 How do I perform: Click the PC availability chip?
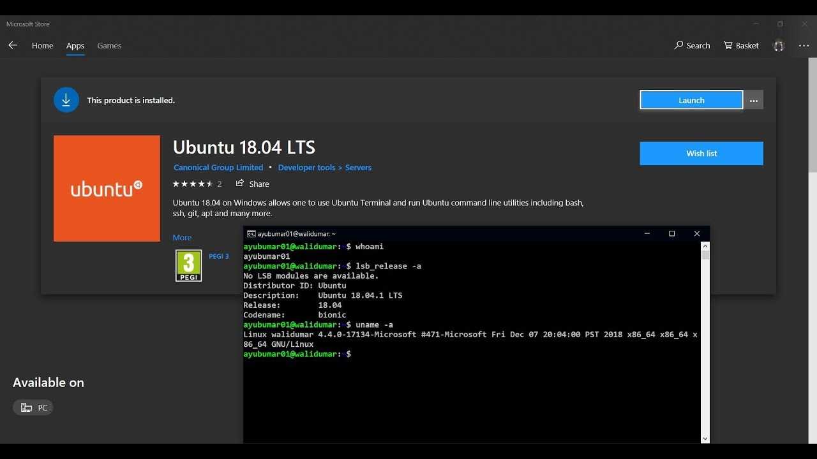click(x=33, y=407)
